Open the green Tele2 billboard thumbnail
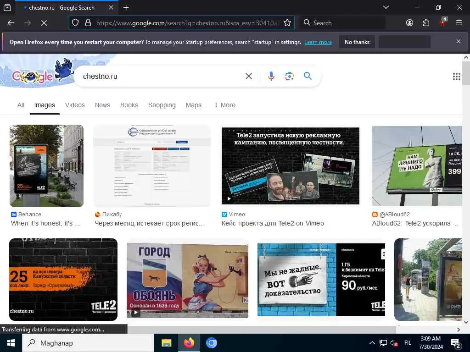 417,166
